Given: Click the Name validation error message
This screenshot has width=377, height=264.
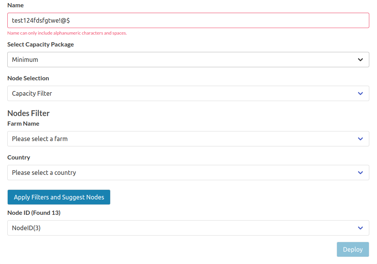Looking at the screenshot, I should coord(67,33).
